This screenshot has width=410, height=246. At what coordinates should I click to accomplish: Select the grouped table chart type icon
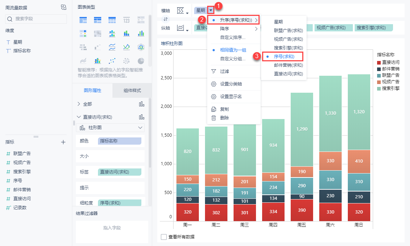click(83, 20)
